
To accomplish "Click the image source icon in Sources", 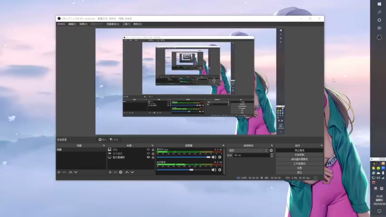I will coord(110,149).
